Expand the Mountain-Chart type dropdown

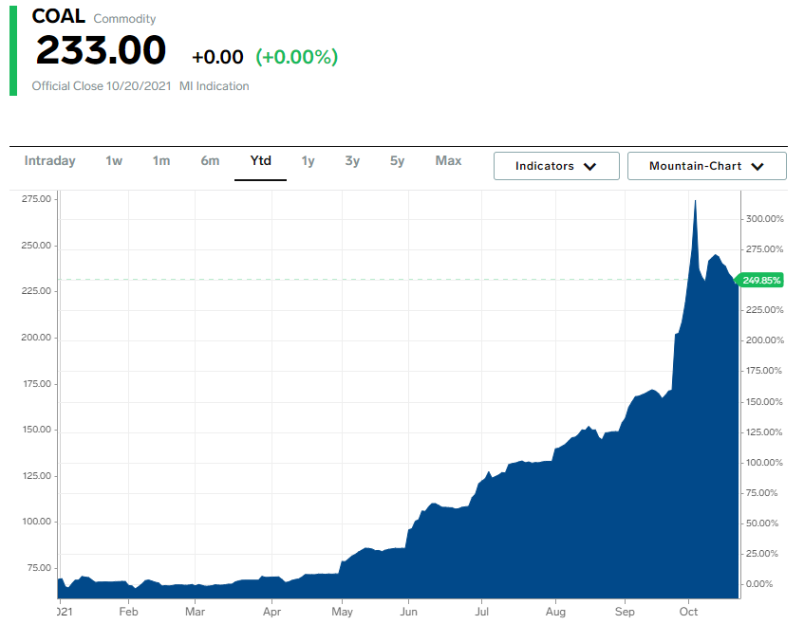706,166
